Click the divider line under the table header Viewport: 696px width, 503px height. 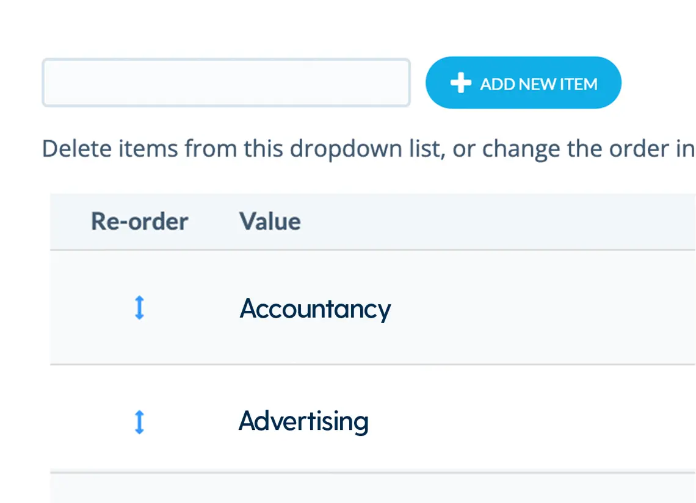pyautogui.click(x=372, y=250)
